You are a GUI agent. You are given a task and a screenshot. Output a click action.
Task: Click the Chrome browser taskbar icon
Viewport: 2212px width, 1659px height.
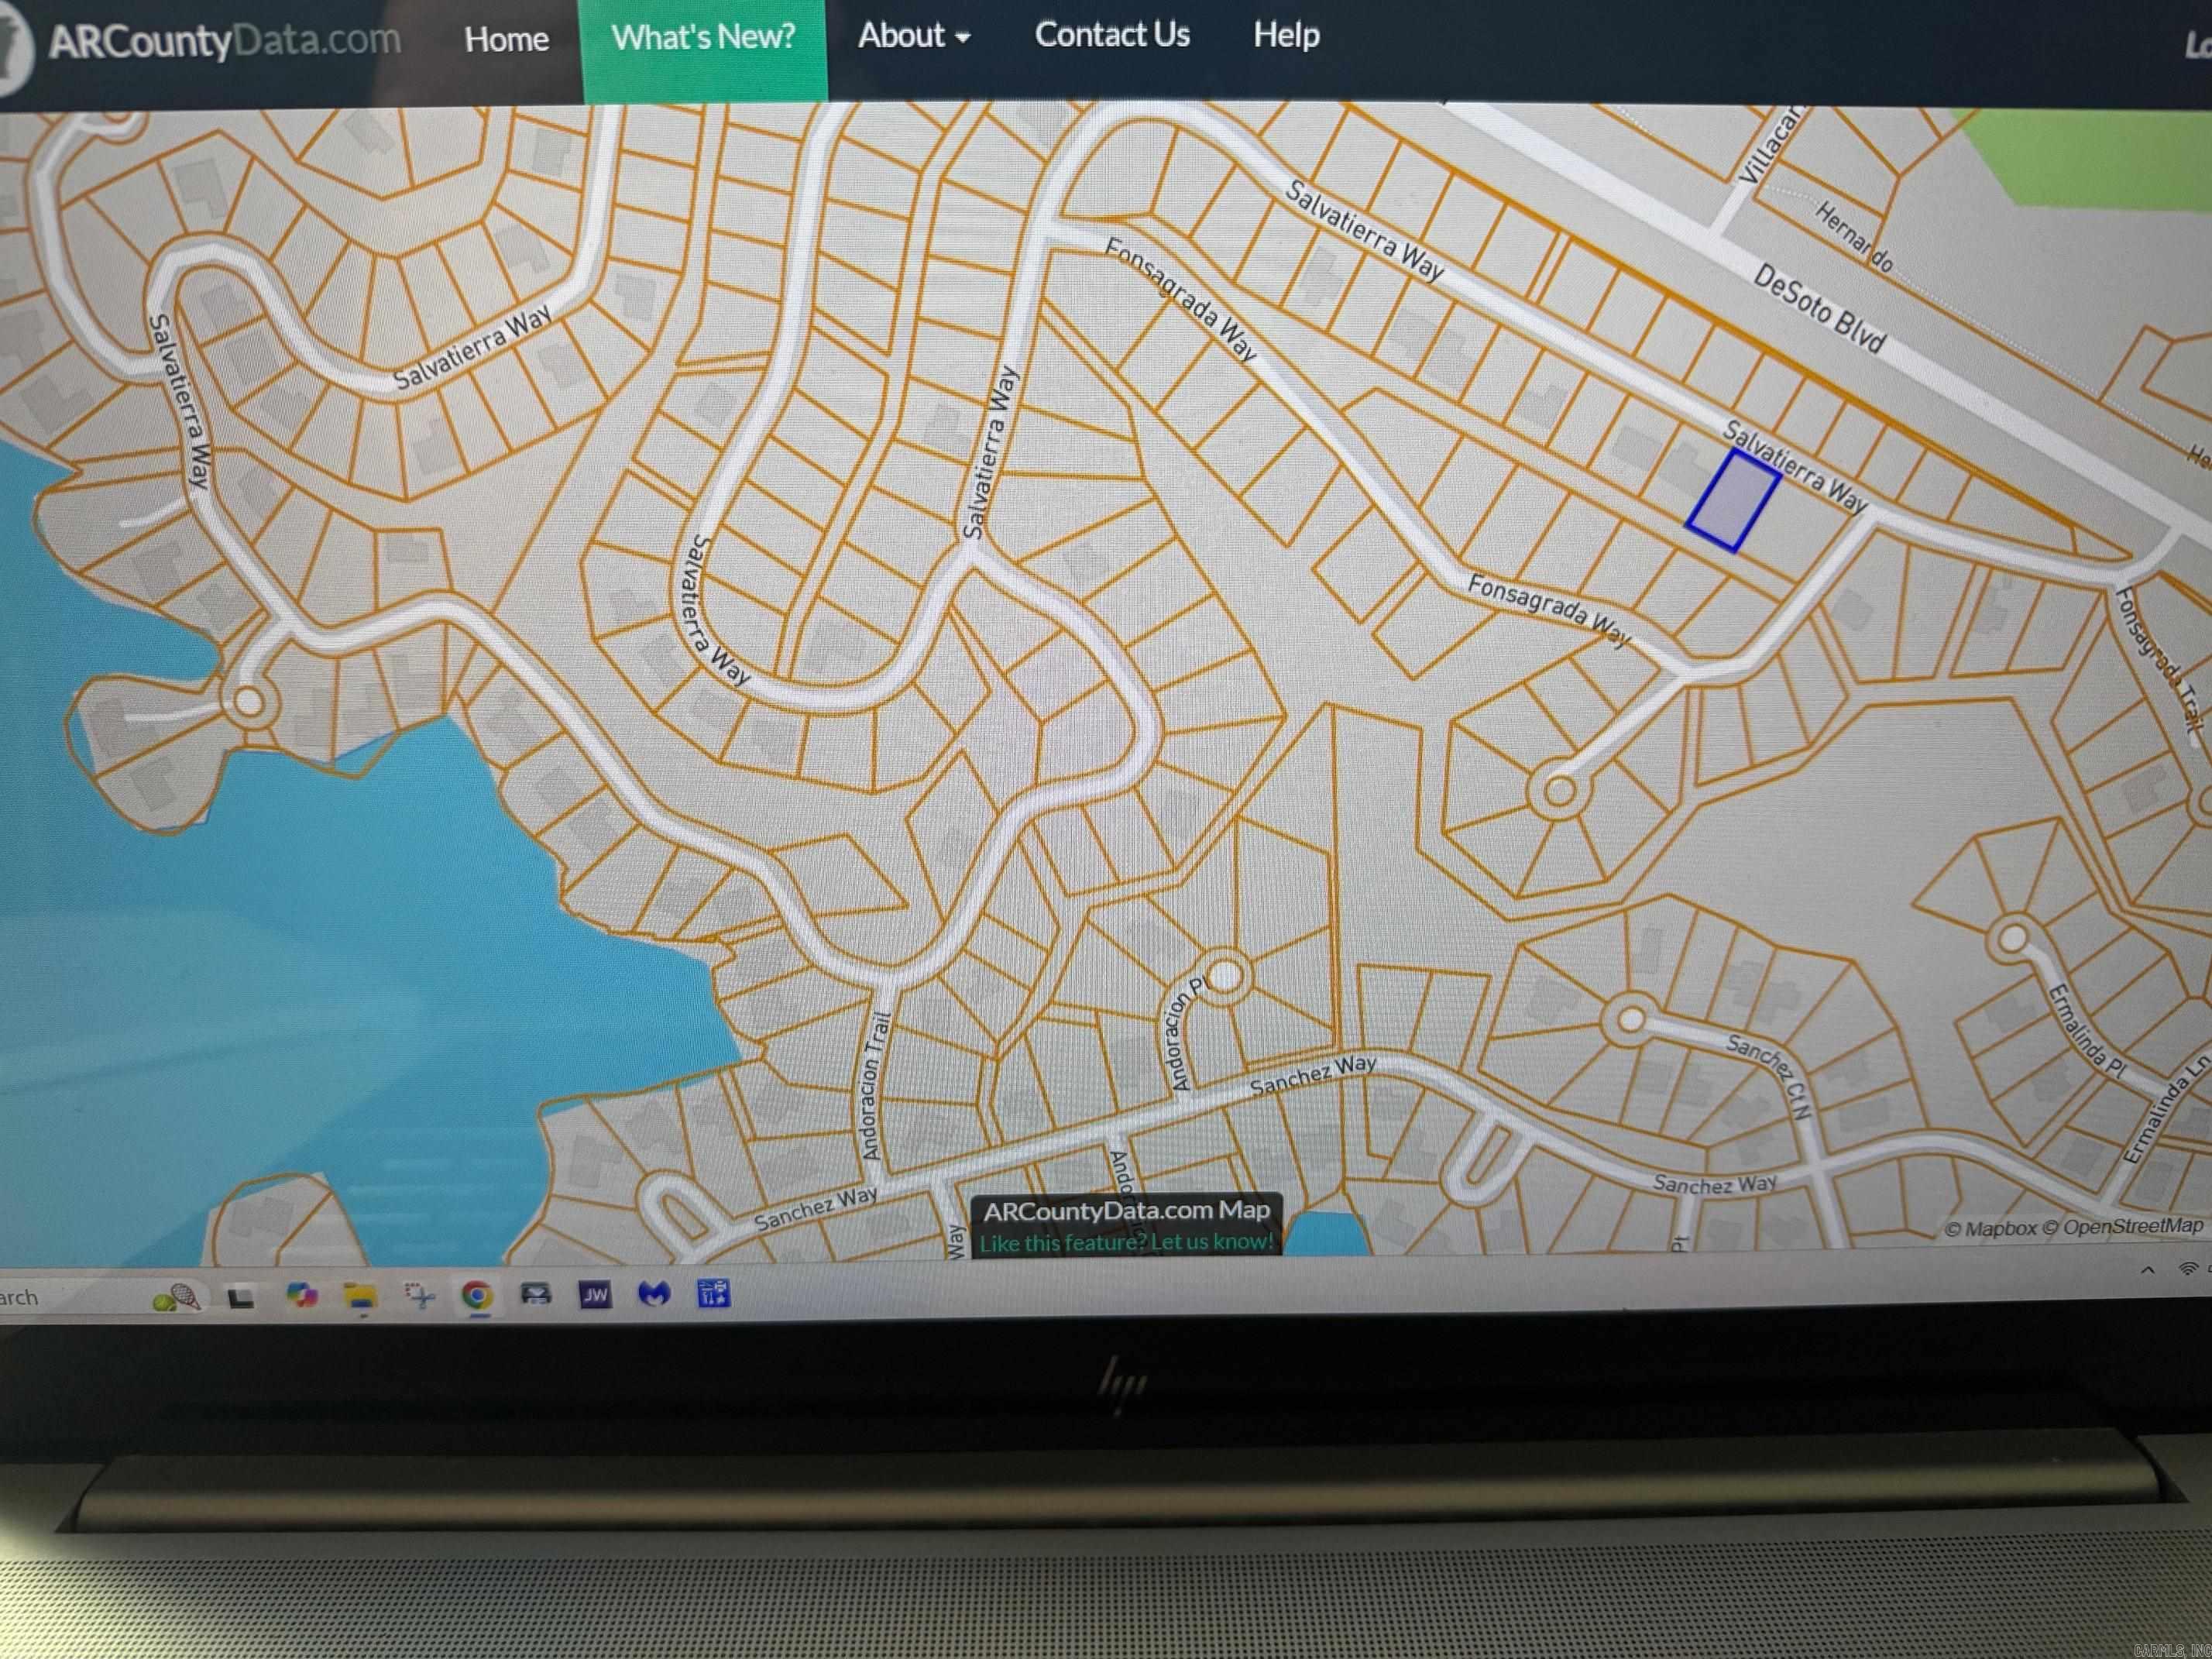pos(477,1295)
